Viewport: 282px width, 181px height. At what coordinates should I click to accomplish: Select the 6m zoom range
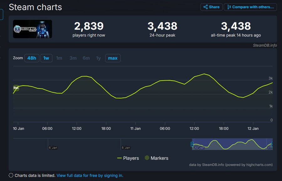(x=86, y=58)
